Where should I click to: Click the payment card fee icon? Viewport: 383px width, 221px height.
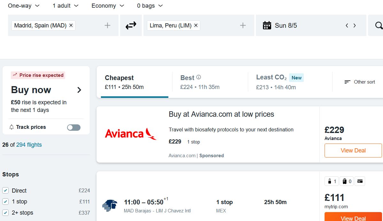pyautogui.click(x=360, y=181)
